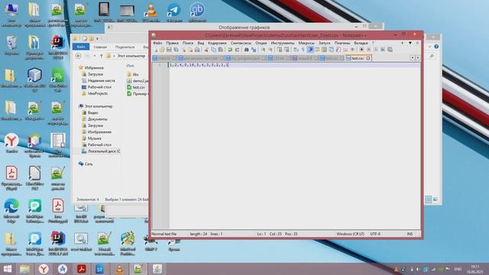Open Explorer quick access toolbar dropdown
Image resolution: width=489 pixels, height=275 pixels.
(97, 39)
